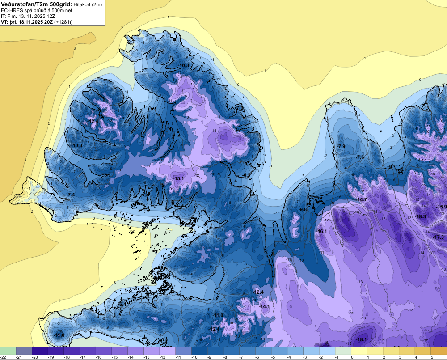The width and height of the screenshot is (447, 360).
Task: Click the -15.1 temperature label on map
Action: (178, 178)
